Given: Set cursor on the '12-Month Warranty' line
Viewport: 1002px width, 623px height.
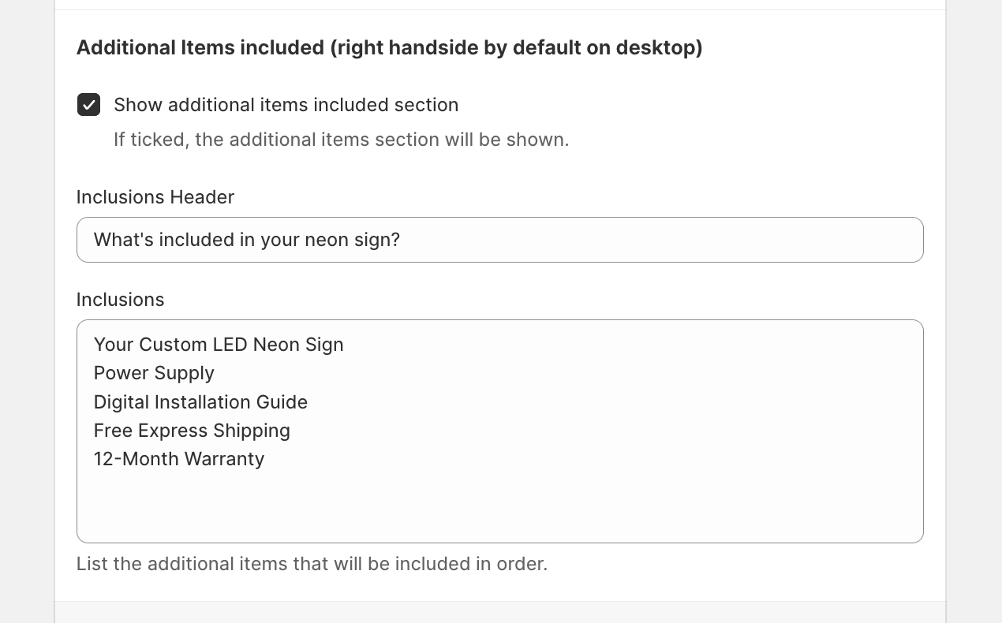Looking at the screenshot, I should point(179,459).
